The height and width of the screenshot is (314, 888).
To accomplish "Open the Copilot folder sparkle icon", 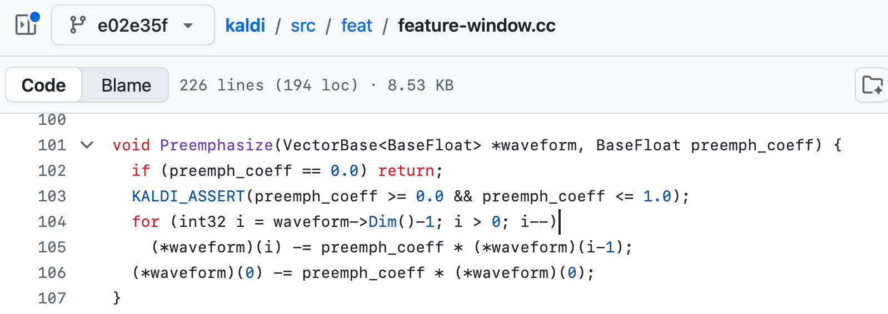I will point(872,85).
